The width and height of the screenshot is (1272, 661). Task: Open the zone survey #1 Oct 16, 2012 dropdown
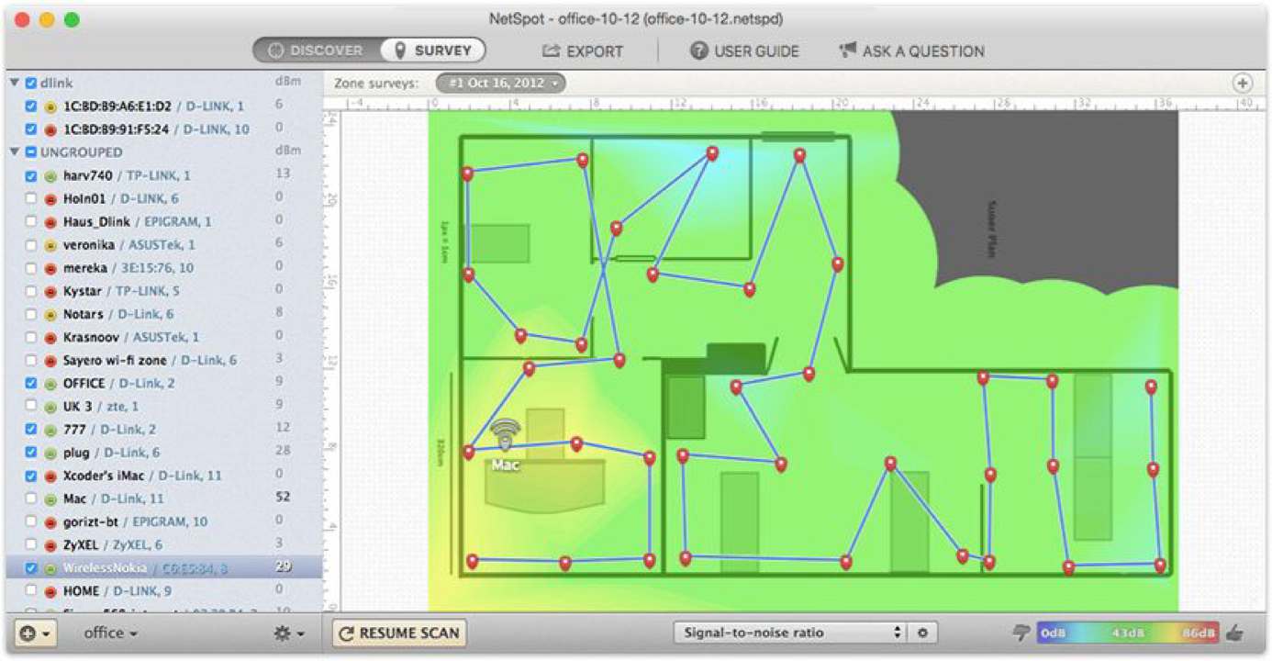pos(501,84)
